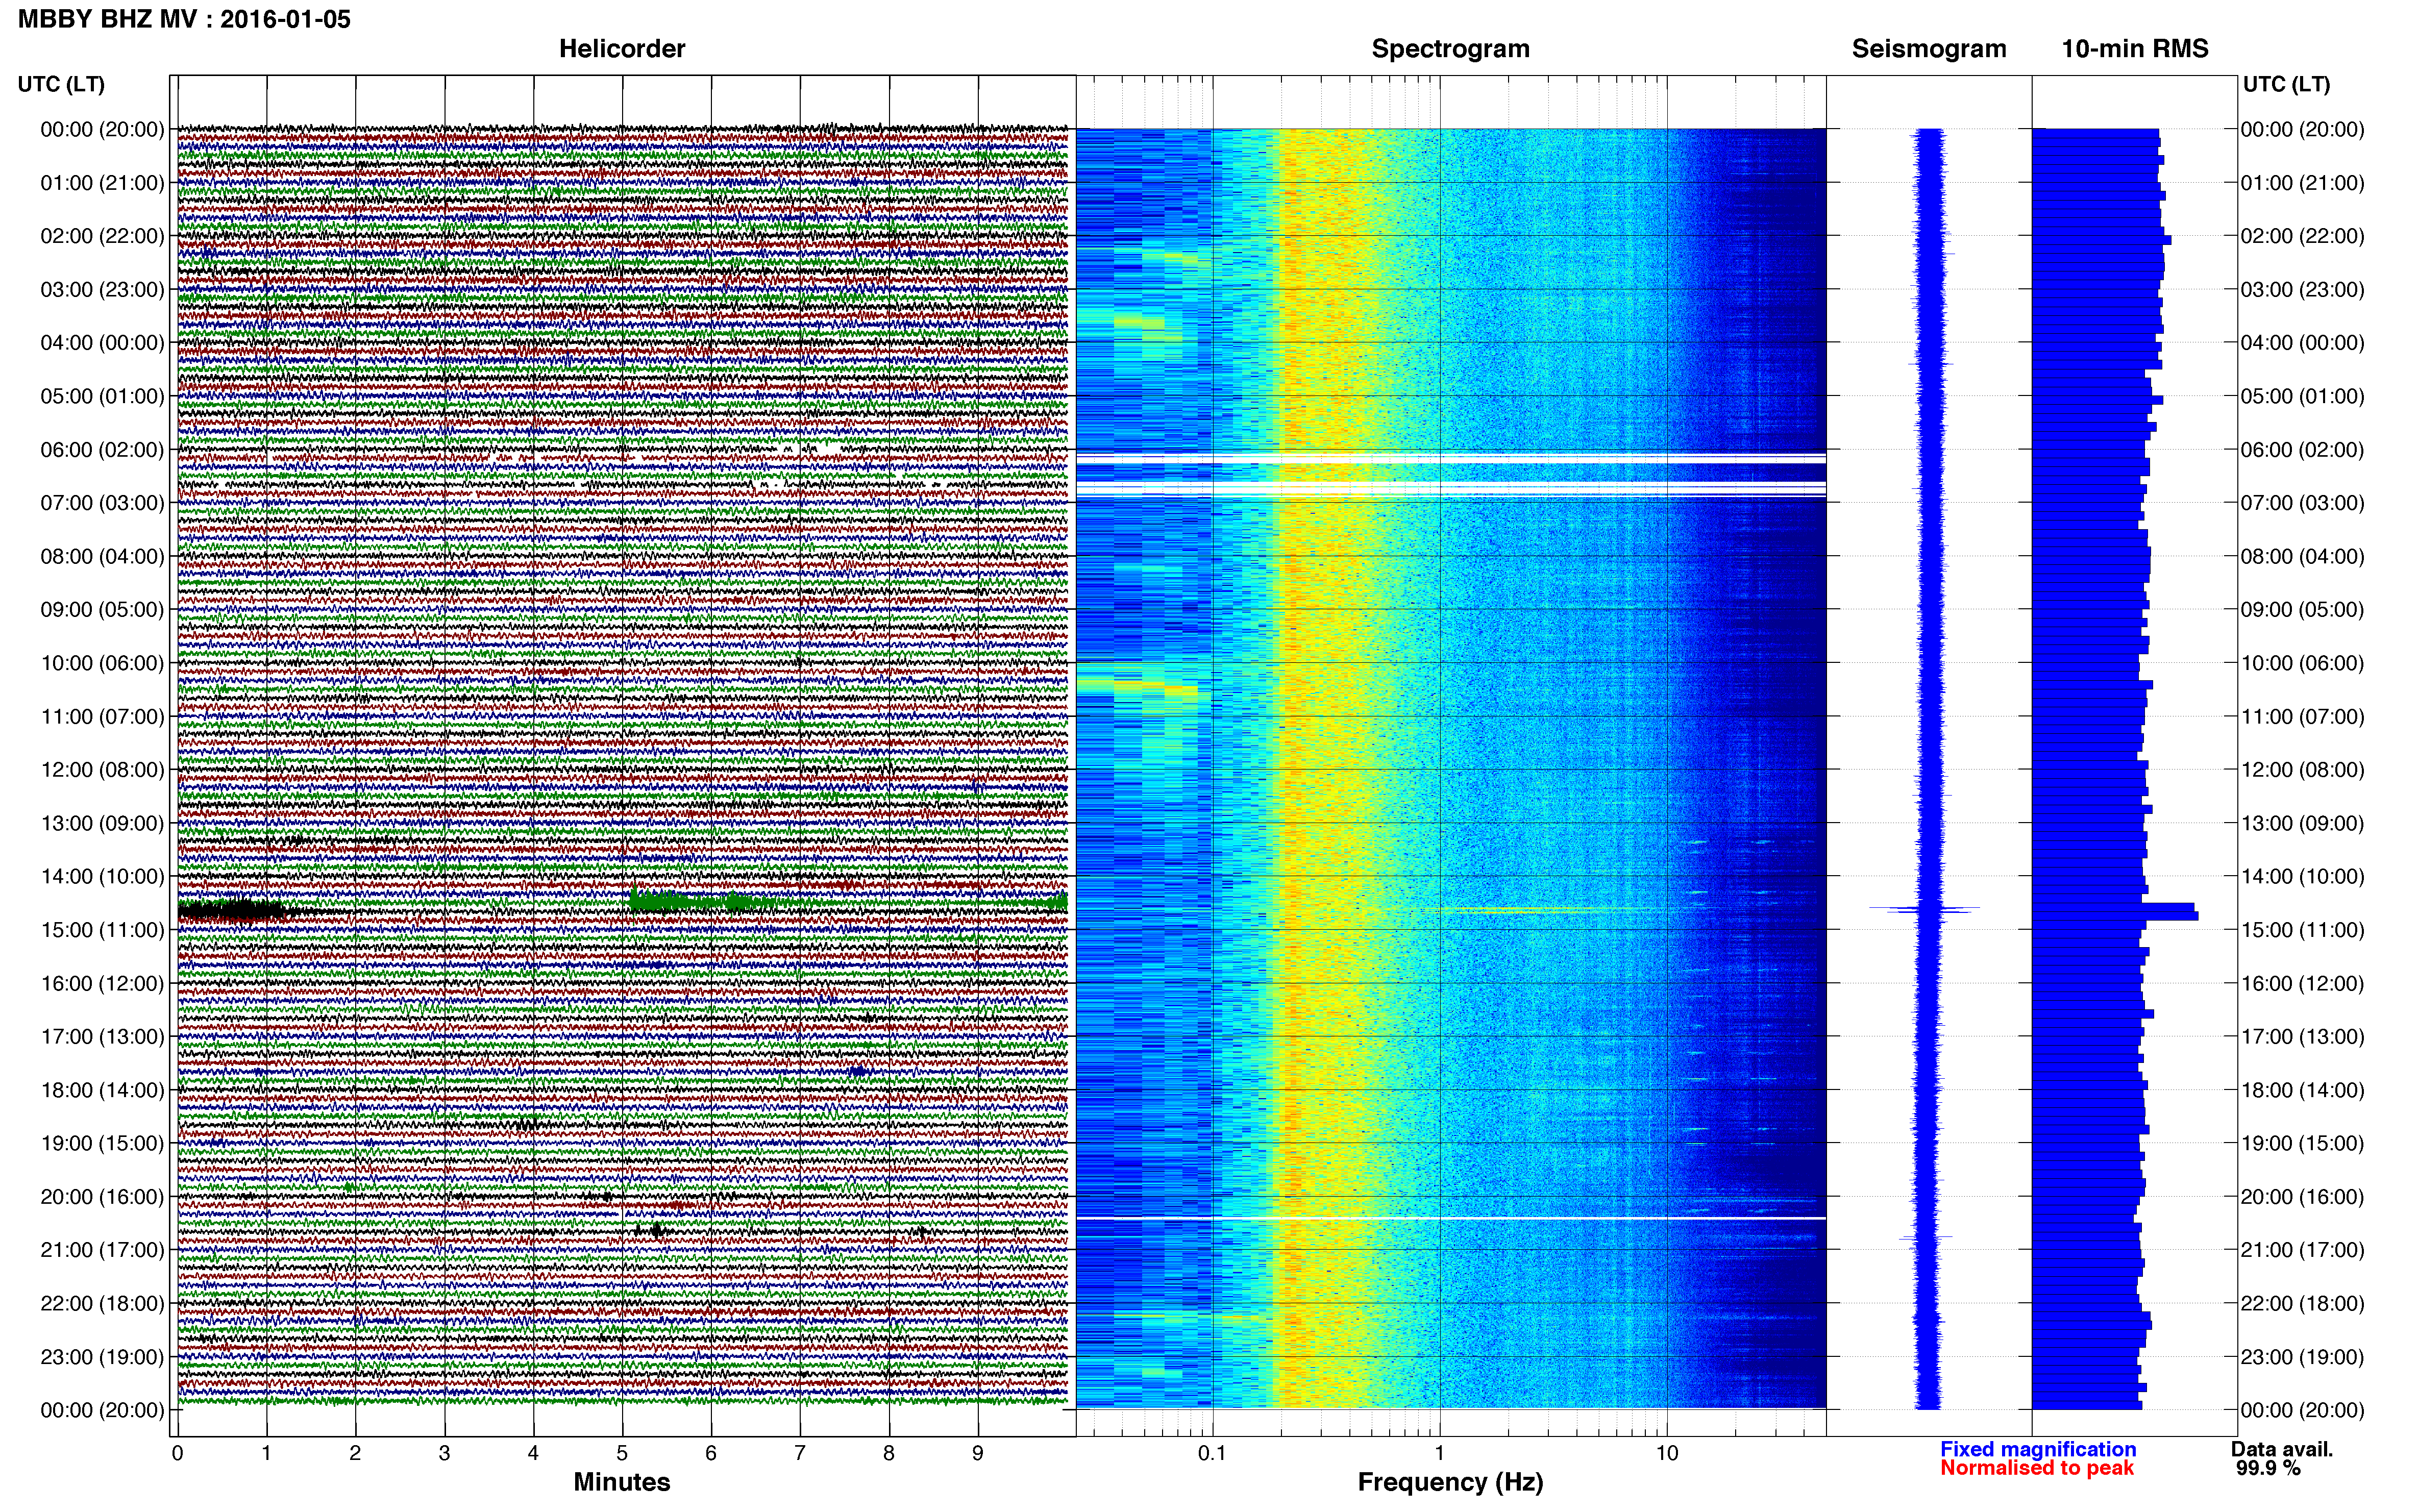Click the thin white gap line near 20:25 in Spectrogram

tap(1450, 1218)
